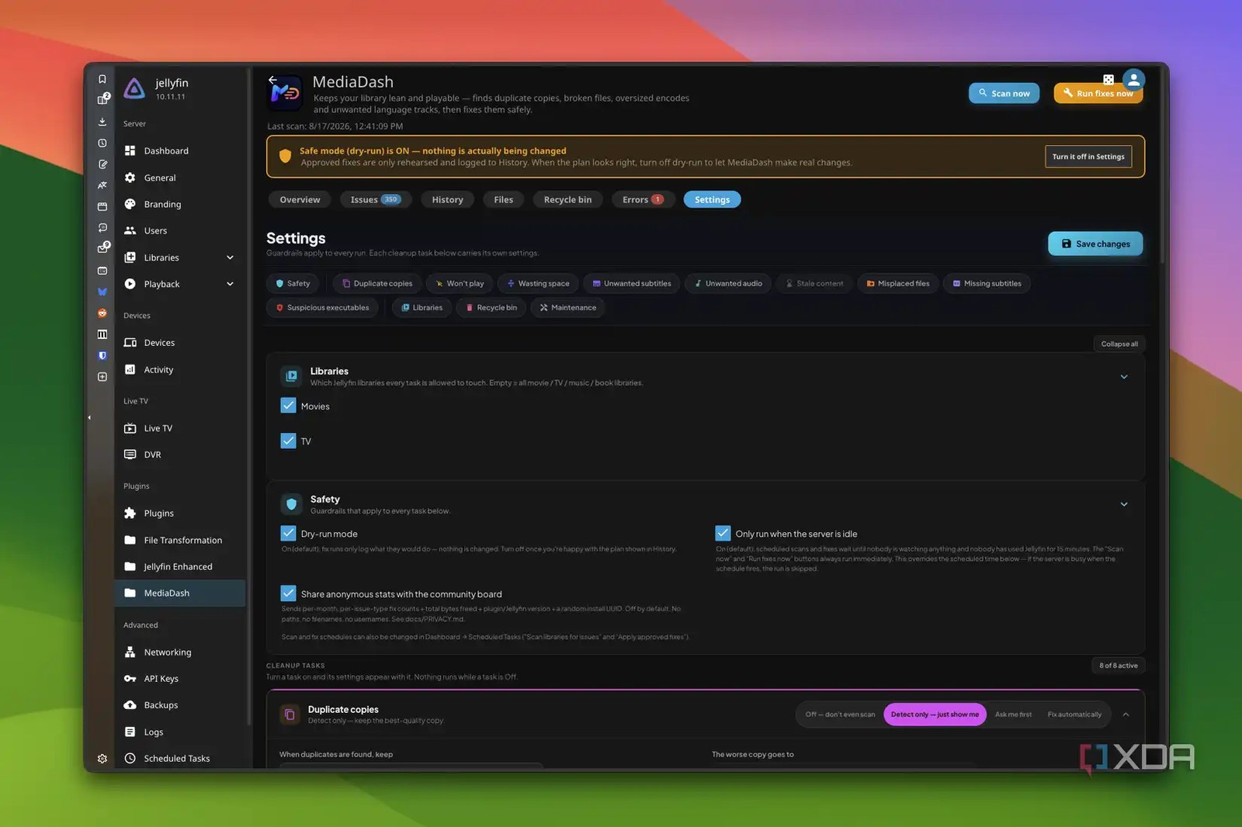Open the calendar icon in browser sidebar
This screenshot has width=1242, height=827.
coord(102,206)
